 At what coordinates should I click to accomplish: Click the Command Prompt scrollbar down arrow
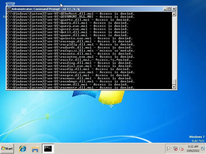pos(174,87)
